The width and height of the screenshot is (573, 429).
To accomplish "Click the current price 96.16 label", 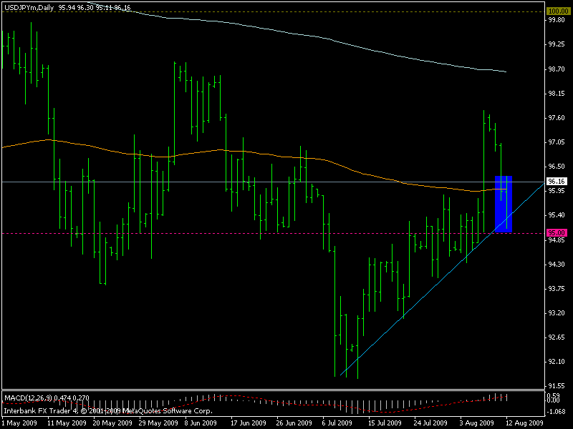I will [x=557, y=182].
